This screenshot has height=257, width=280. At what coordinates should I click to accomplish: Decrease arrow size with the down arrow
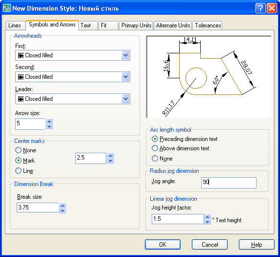49,127
